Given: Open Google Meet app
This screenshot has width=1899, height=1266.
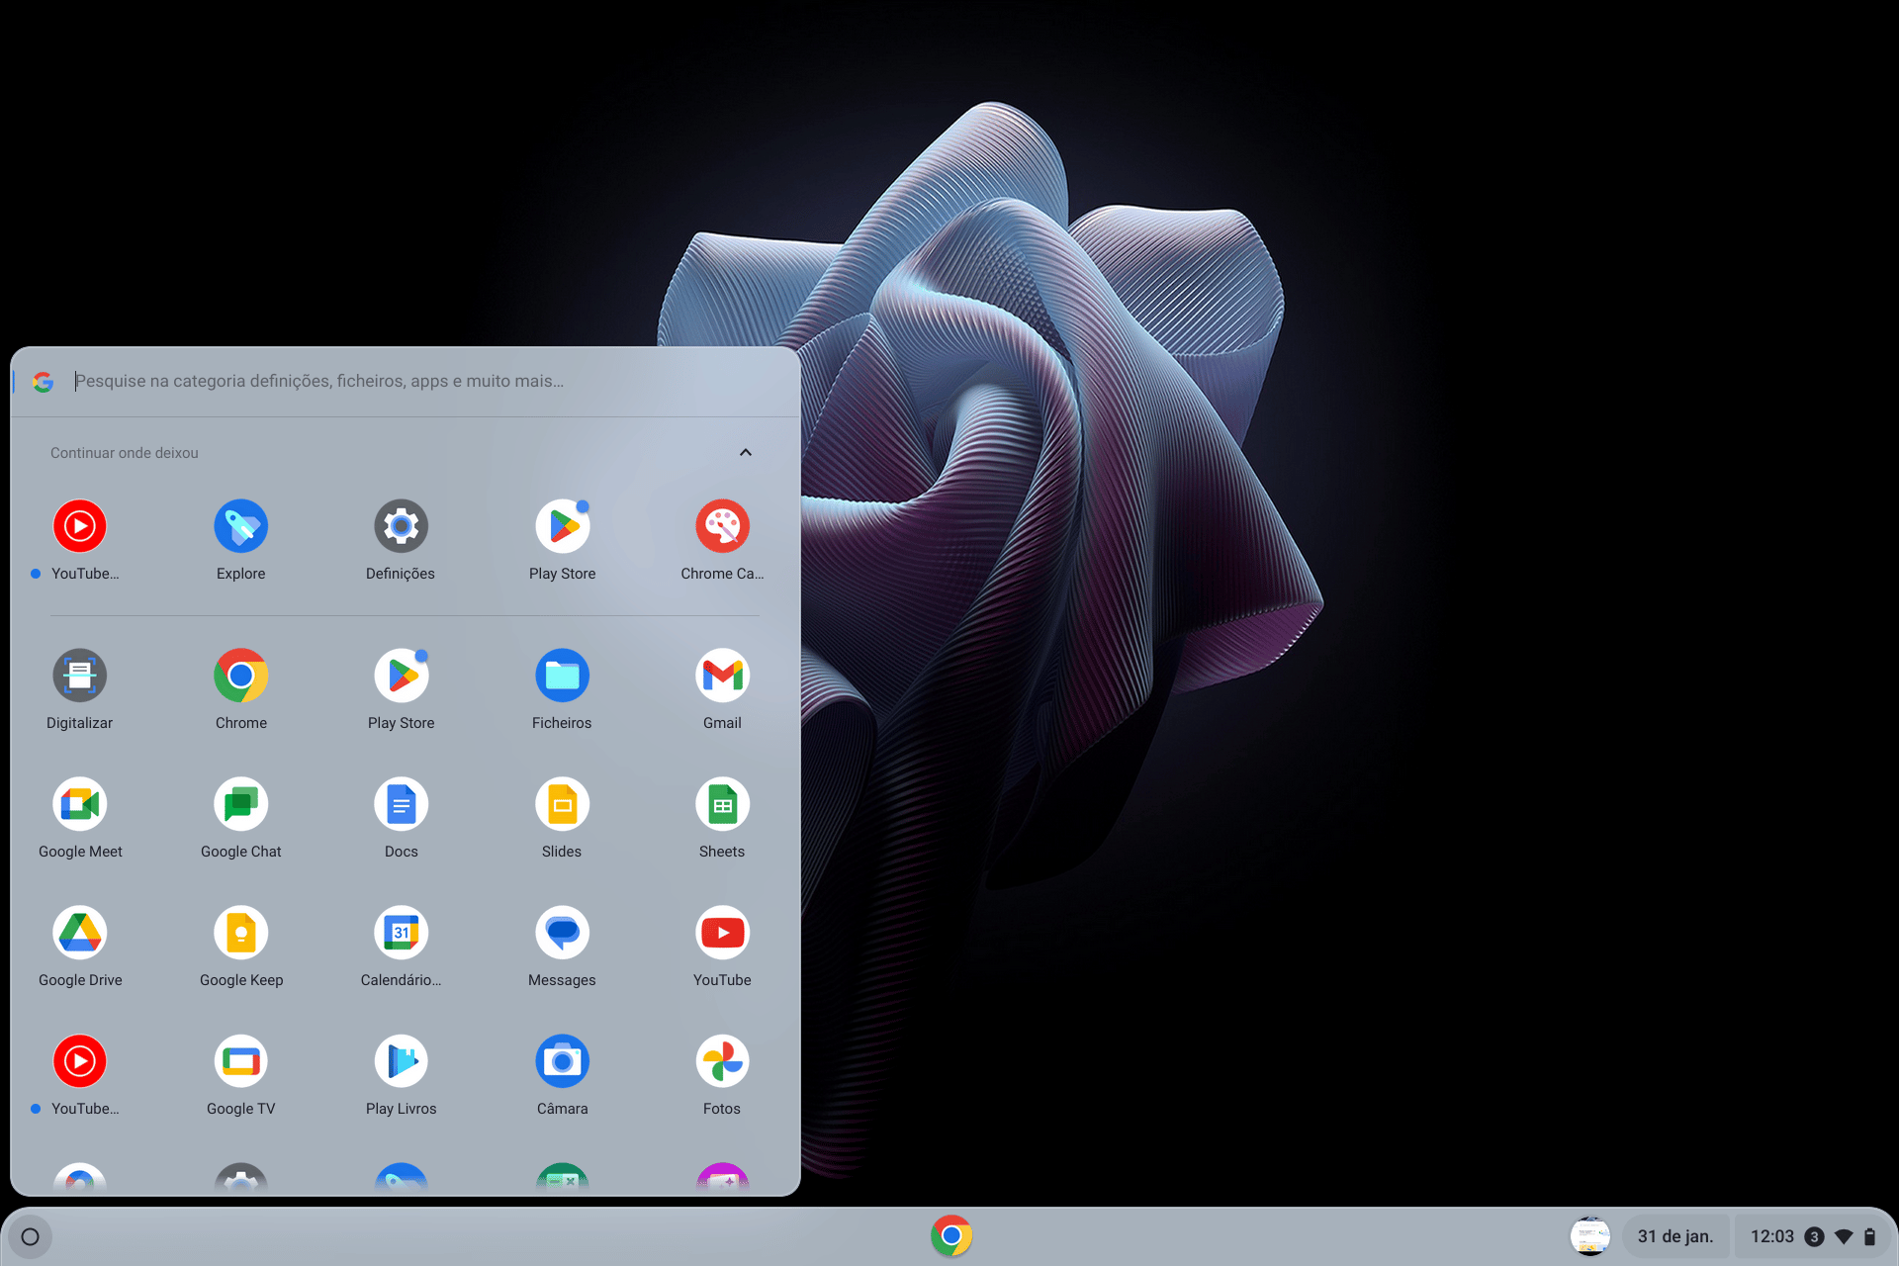Looking at the screenshot, I should 80,805.
